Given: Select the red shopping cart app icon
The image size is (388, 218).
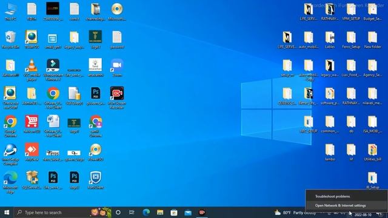Looking at the screenshot, I should [x=32, y=124].
